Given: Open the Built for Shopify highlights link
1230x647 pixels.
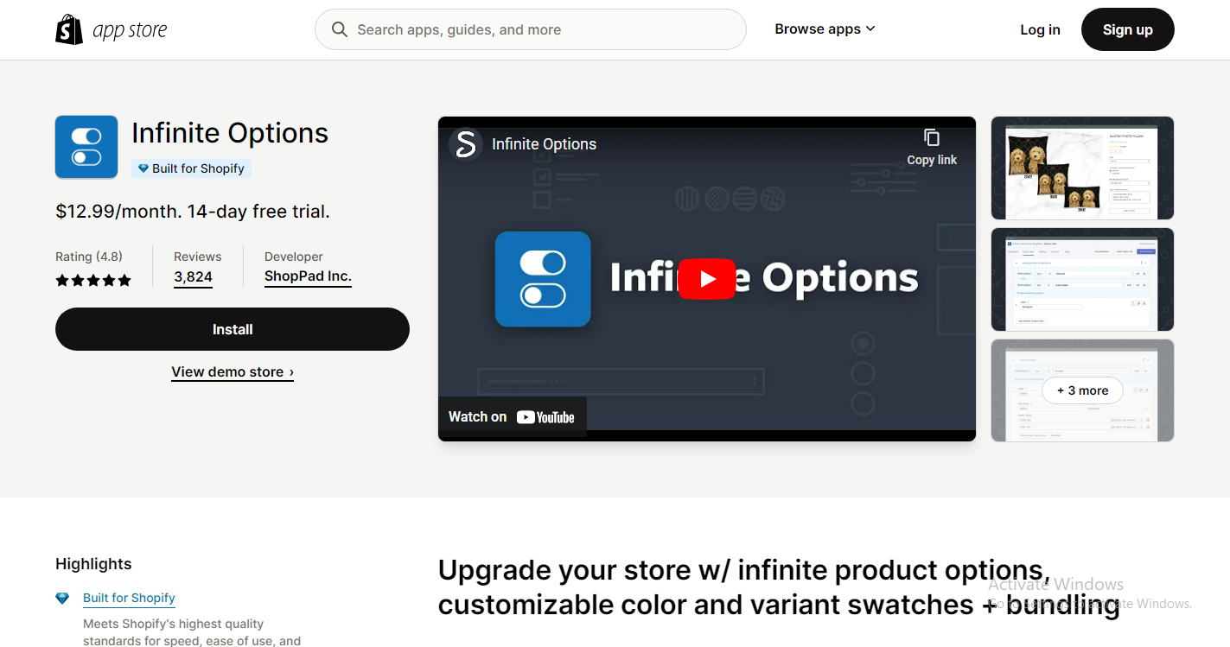Looking at the screenshot, I should (x=129, y=598).
